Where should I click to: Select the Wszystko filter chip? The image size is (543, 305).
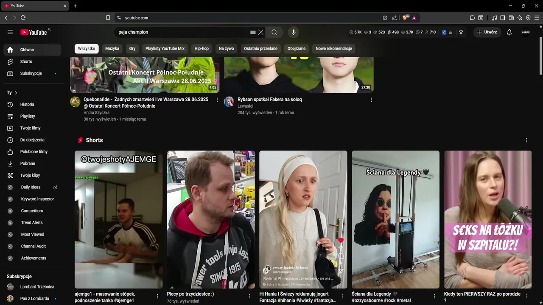(x=87, y=49)
